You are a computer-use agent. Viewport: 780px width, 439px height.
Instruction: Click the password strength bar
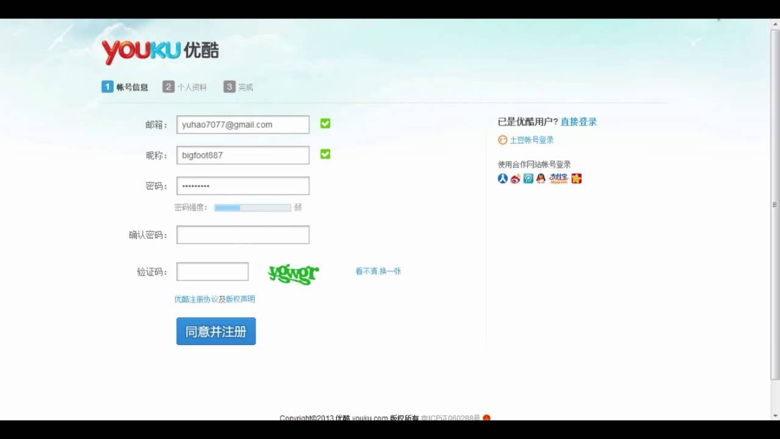click(252, 208)
